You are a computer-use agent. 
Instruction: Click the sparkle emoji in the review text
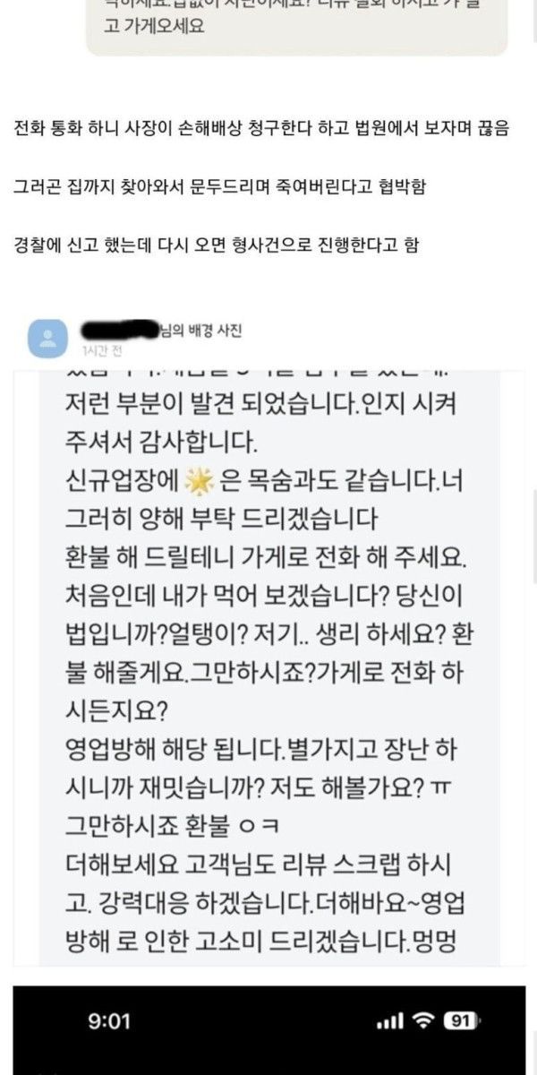tap(196, 483)
